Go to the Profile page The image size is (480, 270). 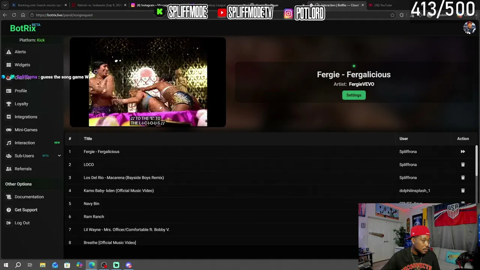[21, 91]
